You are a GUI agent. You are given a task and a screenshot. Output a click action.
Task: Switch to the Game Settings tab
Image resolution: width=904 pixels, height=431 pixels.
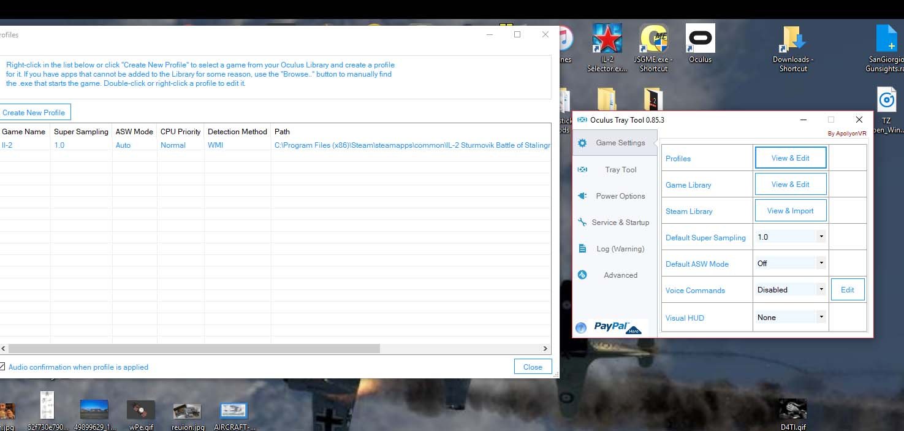point(615,143)
